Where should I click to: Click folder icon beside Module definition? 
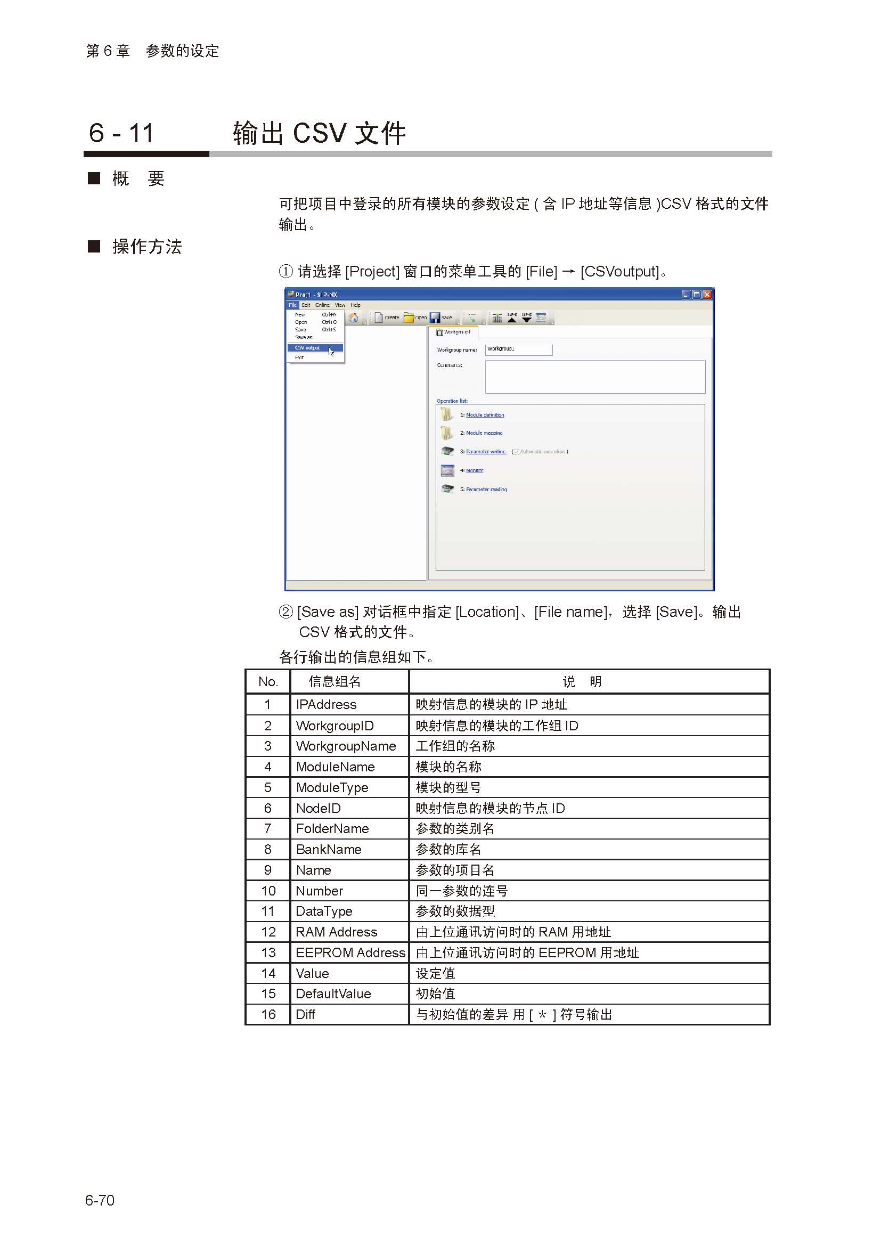pos(446,414)
